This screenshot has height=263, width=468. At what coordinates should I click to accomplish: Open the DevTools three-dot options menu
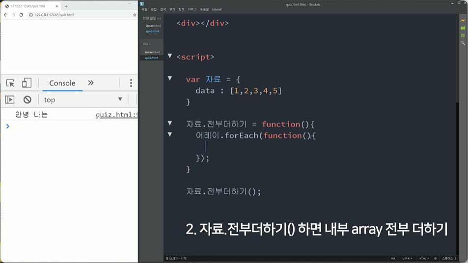pyautogui.click(x=131, y=83)
